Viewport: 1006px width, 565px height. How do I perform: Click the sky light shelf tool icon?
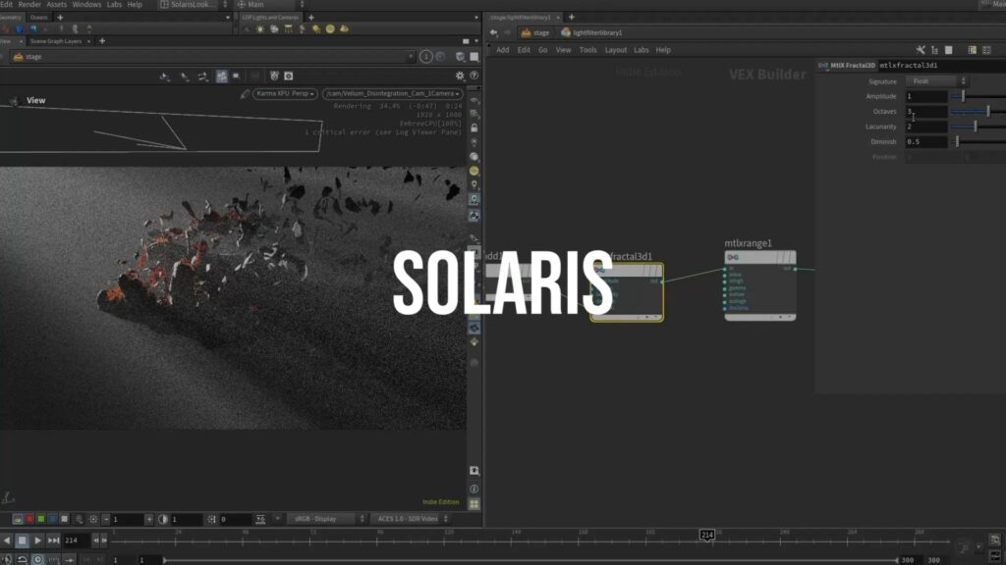(x=345, y=28)
